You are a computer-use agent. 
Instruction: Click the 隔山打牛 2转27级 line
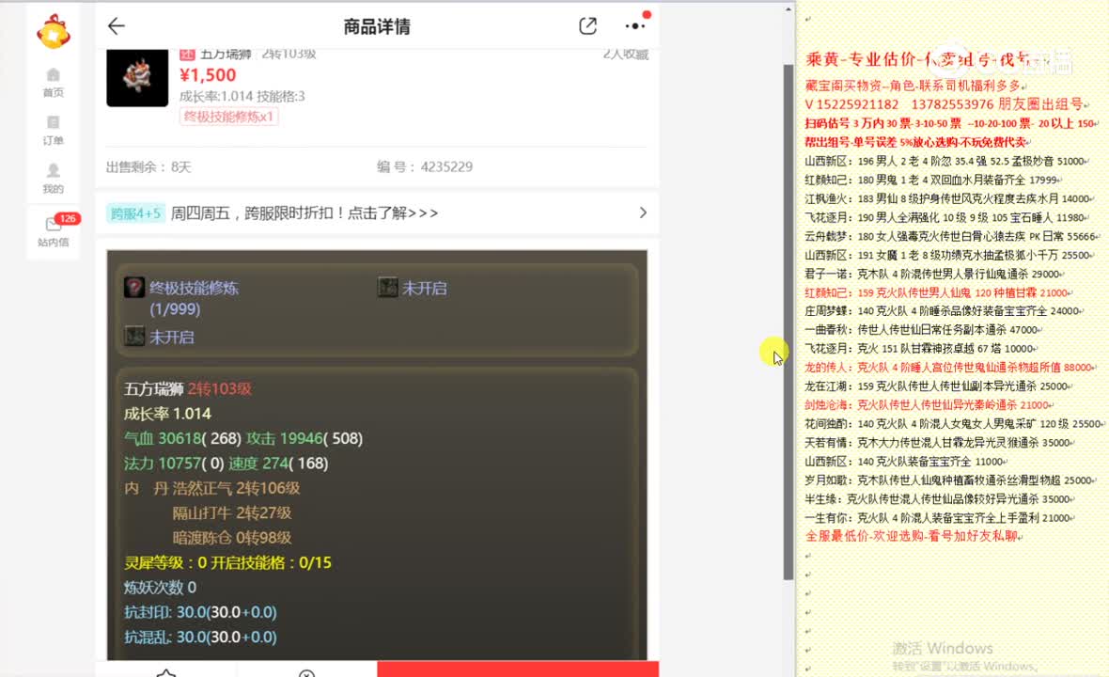tap(232, 512)
